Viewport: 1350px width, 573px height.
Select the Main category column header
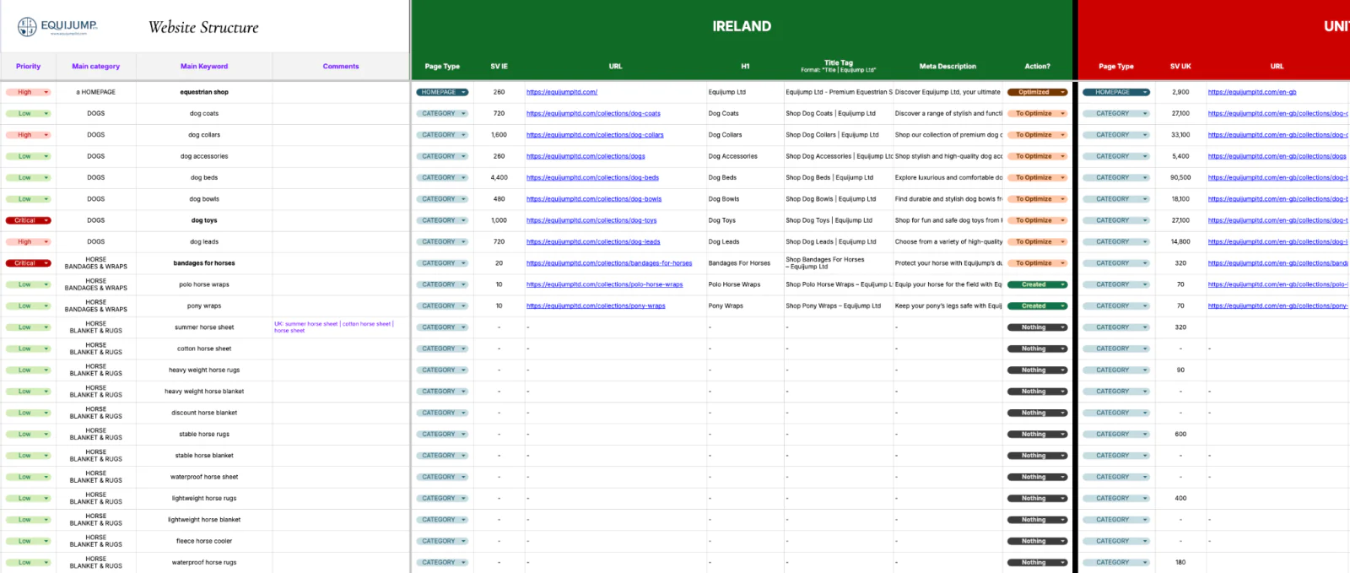click(95, 66)
